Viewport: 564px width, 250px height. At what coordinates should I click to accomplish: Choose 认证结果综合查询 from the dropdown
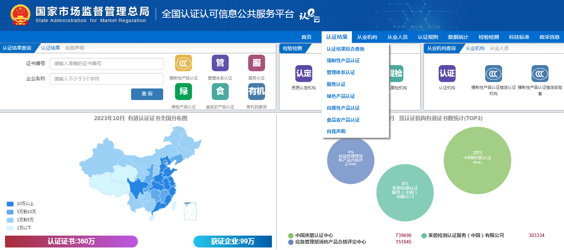pos(345,49)
